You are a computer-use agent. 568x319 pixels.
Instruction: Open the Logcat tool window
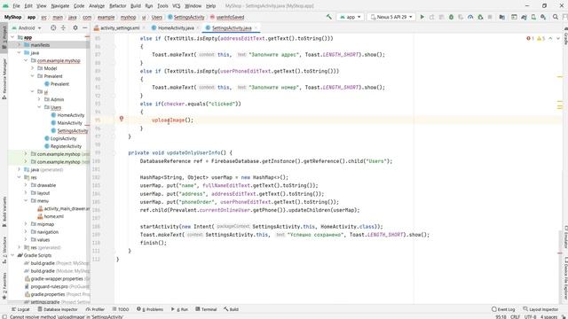click(20, 309)
